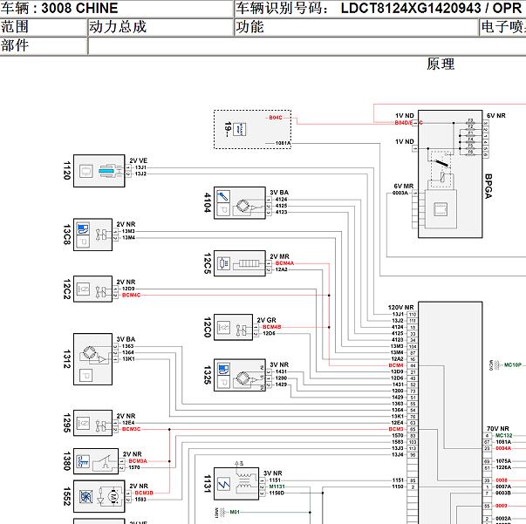Select the 1150D label beside component 1131
The height and width of the screenshot is (524, 526).
[277, 493]
